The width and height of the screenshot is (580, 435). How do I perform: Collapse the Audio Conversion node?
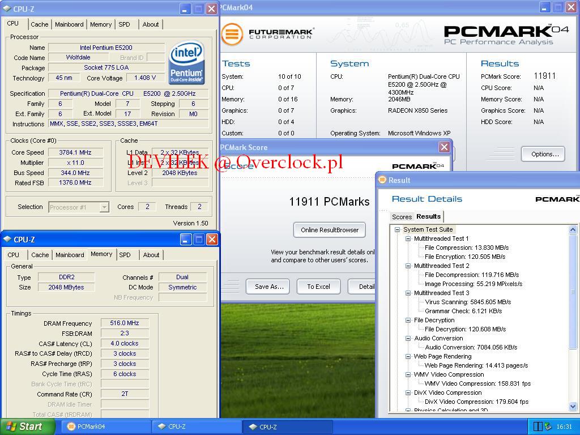click(x=408, y=339)
